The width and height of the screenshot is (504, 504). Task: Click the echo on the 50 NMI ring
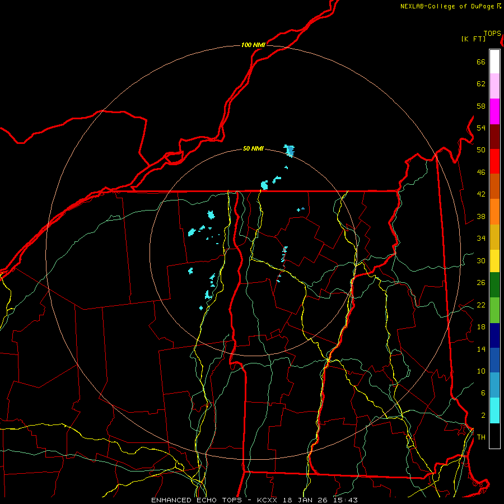coord(290,151)
